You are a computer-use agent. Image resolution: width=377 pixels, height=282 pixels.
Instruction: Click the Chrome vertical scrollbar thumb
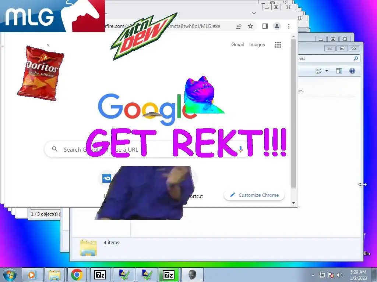pos(293,113)
